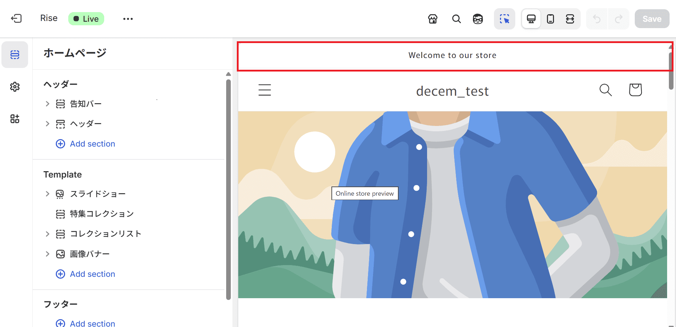Viewport: 676px width, 327px height.
Task: Open the online store preview icon
Action: pos(432,19)
